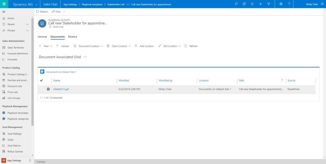This screenshot has height=164, width=326.
Task: Click the PDF file icon for c00446517.pdf
Action: coord(48,89)
